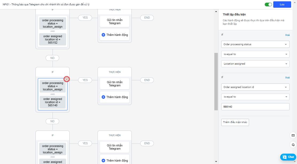Select the middle Gửi tin nhắn Telegram action

[x=115, y=84]
